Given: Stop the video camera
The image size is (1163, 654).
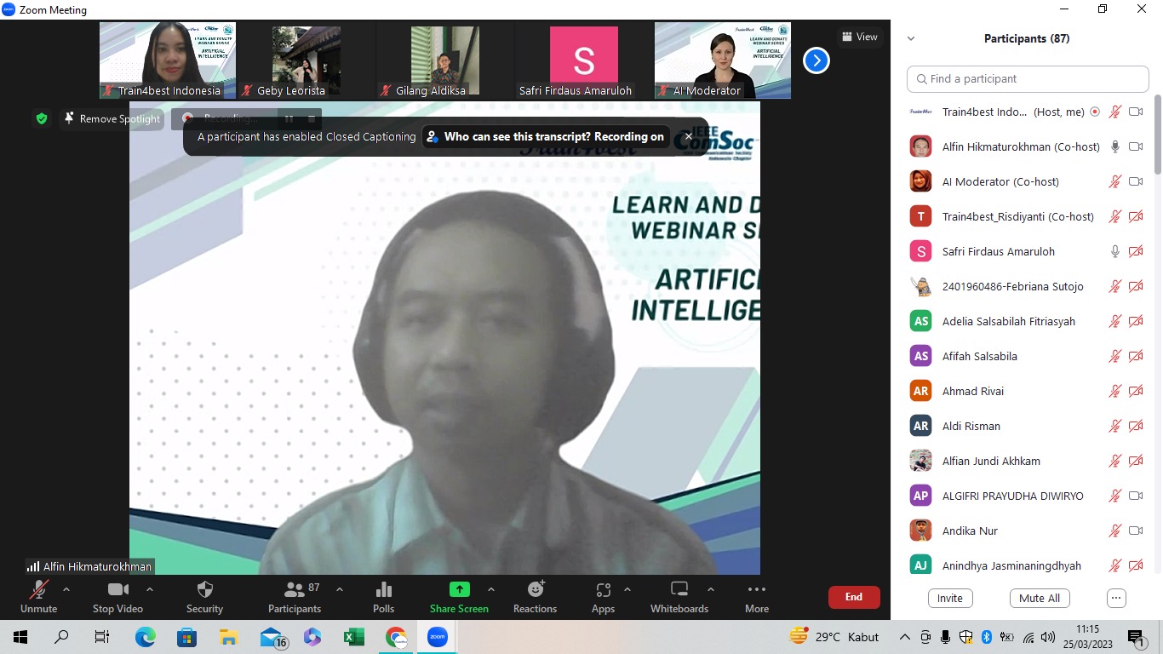Looking at the screenshot, I should pos(117,597).
